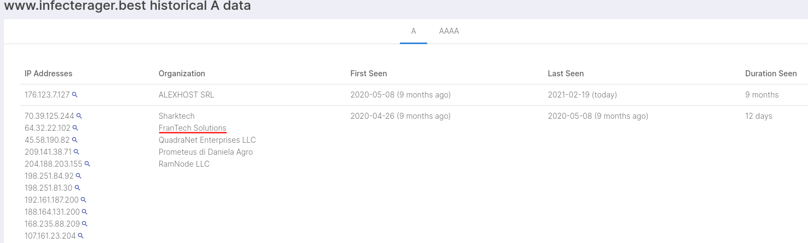Click magnifier beside 168.235.88.209
808x243 pixels.
pos(85,224)
